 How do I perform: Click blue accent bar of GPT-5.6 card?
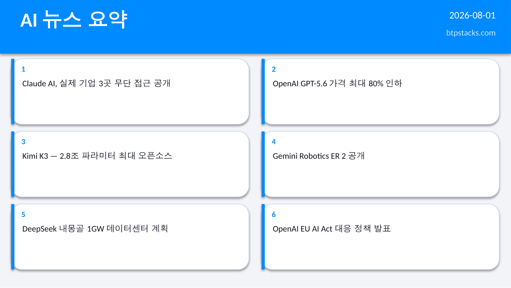[x=263, y=92]
